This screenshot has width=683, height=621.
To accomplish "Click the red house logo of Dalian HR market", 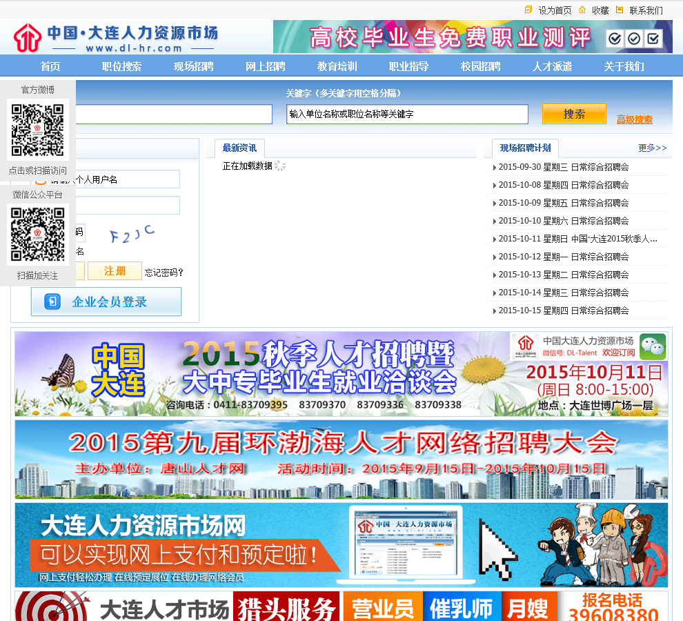I will point(28,37).
